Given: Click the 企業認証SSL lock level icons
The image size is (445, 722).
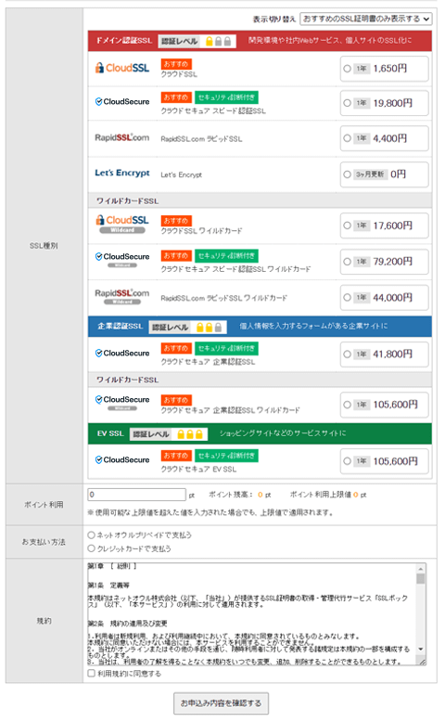Looking at the screenshot, I should tap(209, 327).
